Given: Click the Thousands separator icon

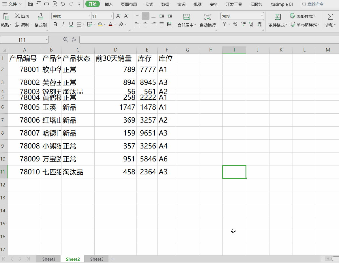Looking at the screenshot, I should [243, 24].
